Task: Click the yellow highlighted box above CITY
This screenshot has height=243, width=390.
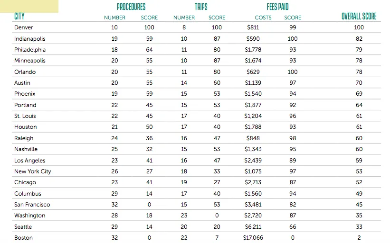Action: click(29, 6)
